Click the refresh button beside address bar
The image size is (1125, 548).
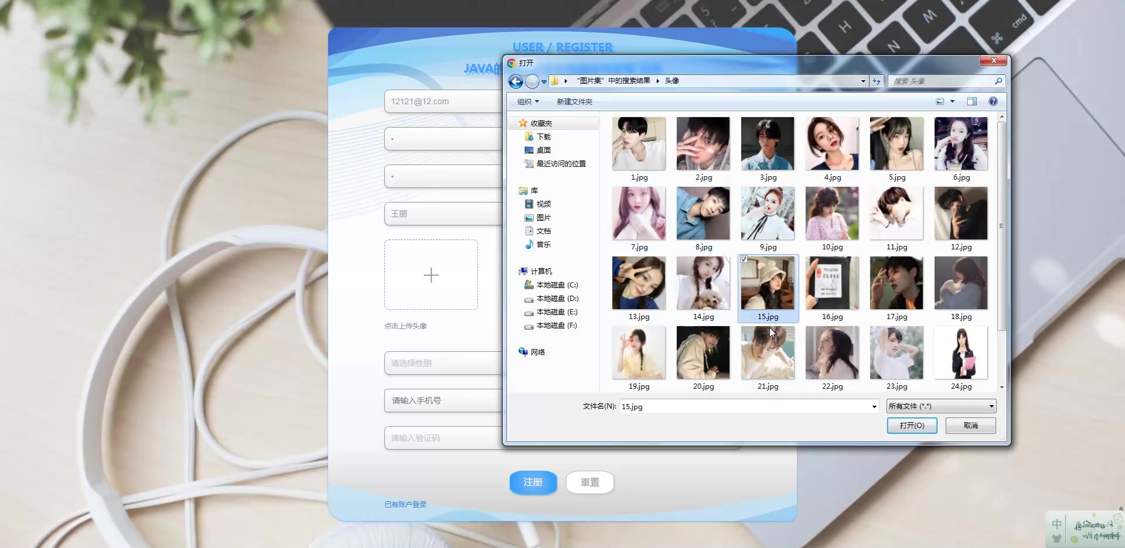pos(877,81)
